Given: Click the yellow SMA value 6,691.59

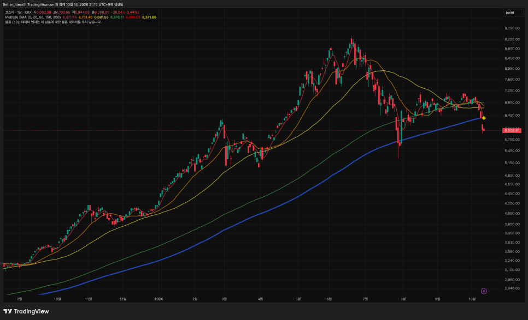Looking at the screenshot, I should (101, 17).
